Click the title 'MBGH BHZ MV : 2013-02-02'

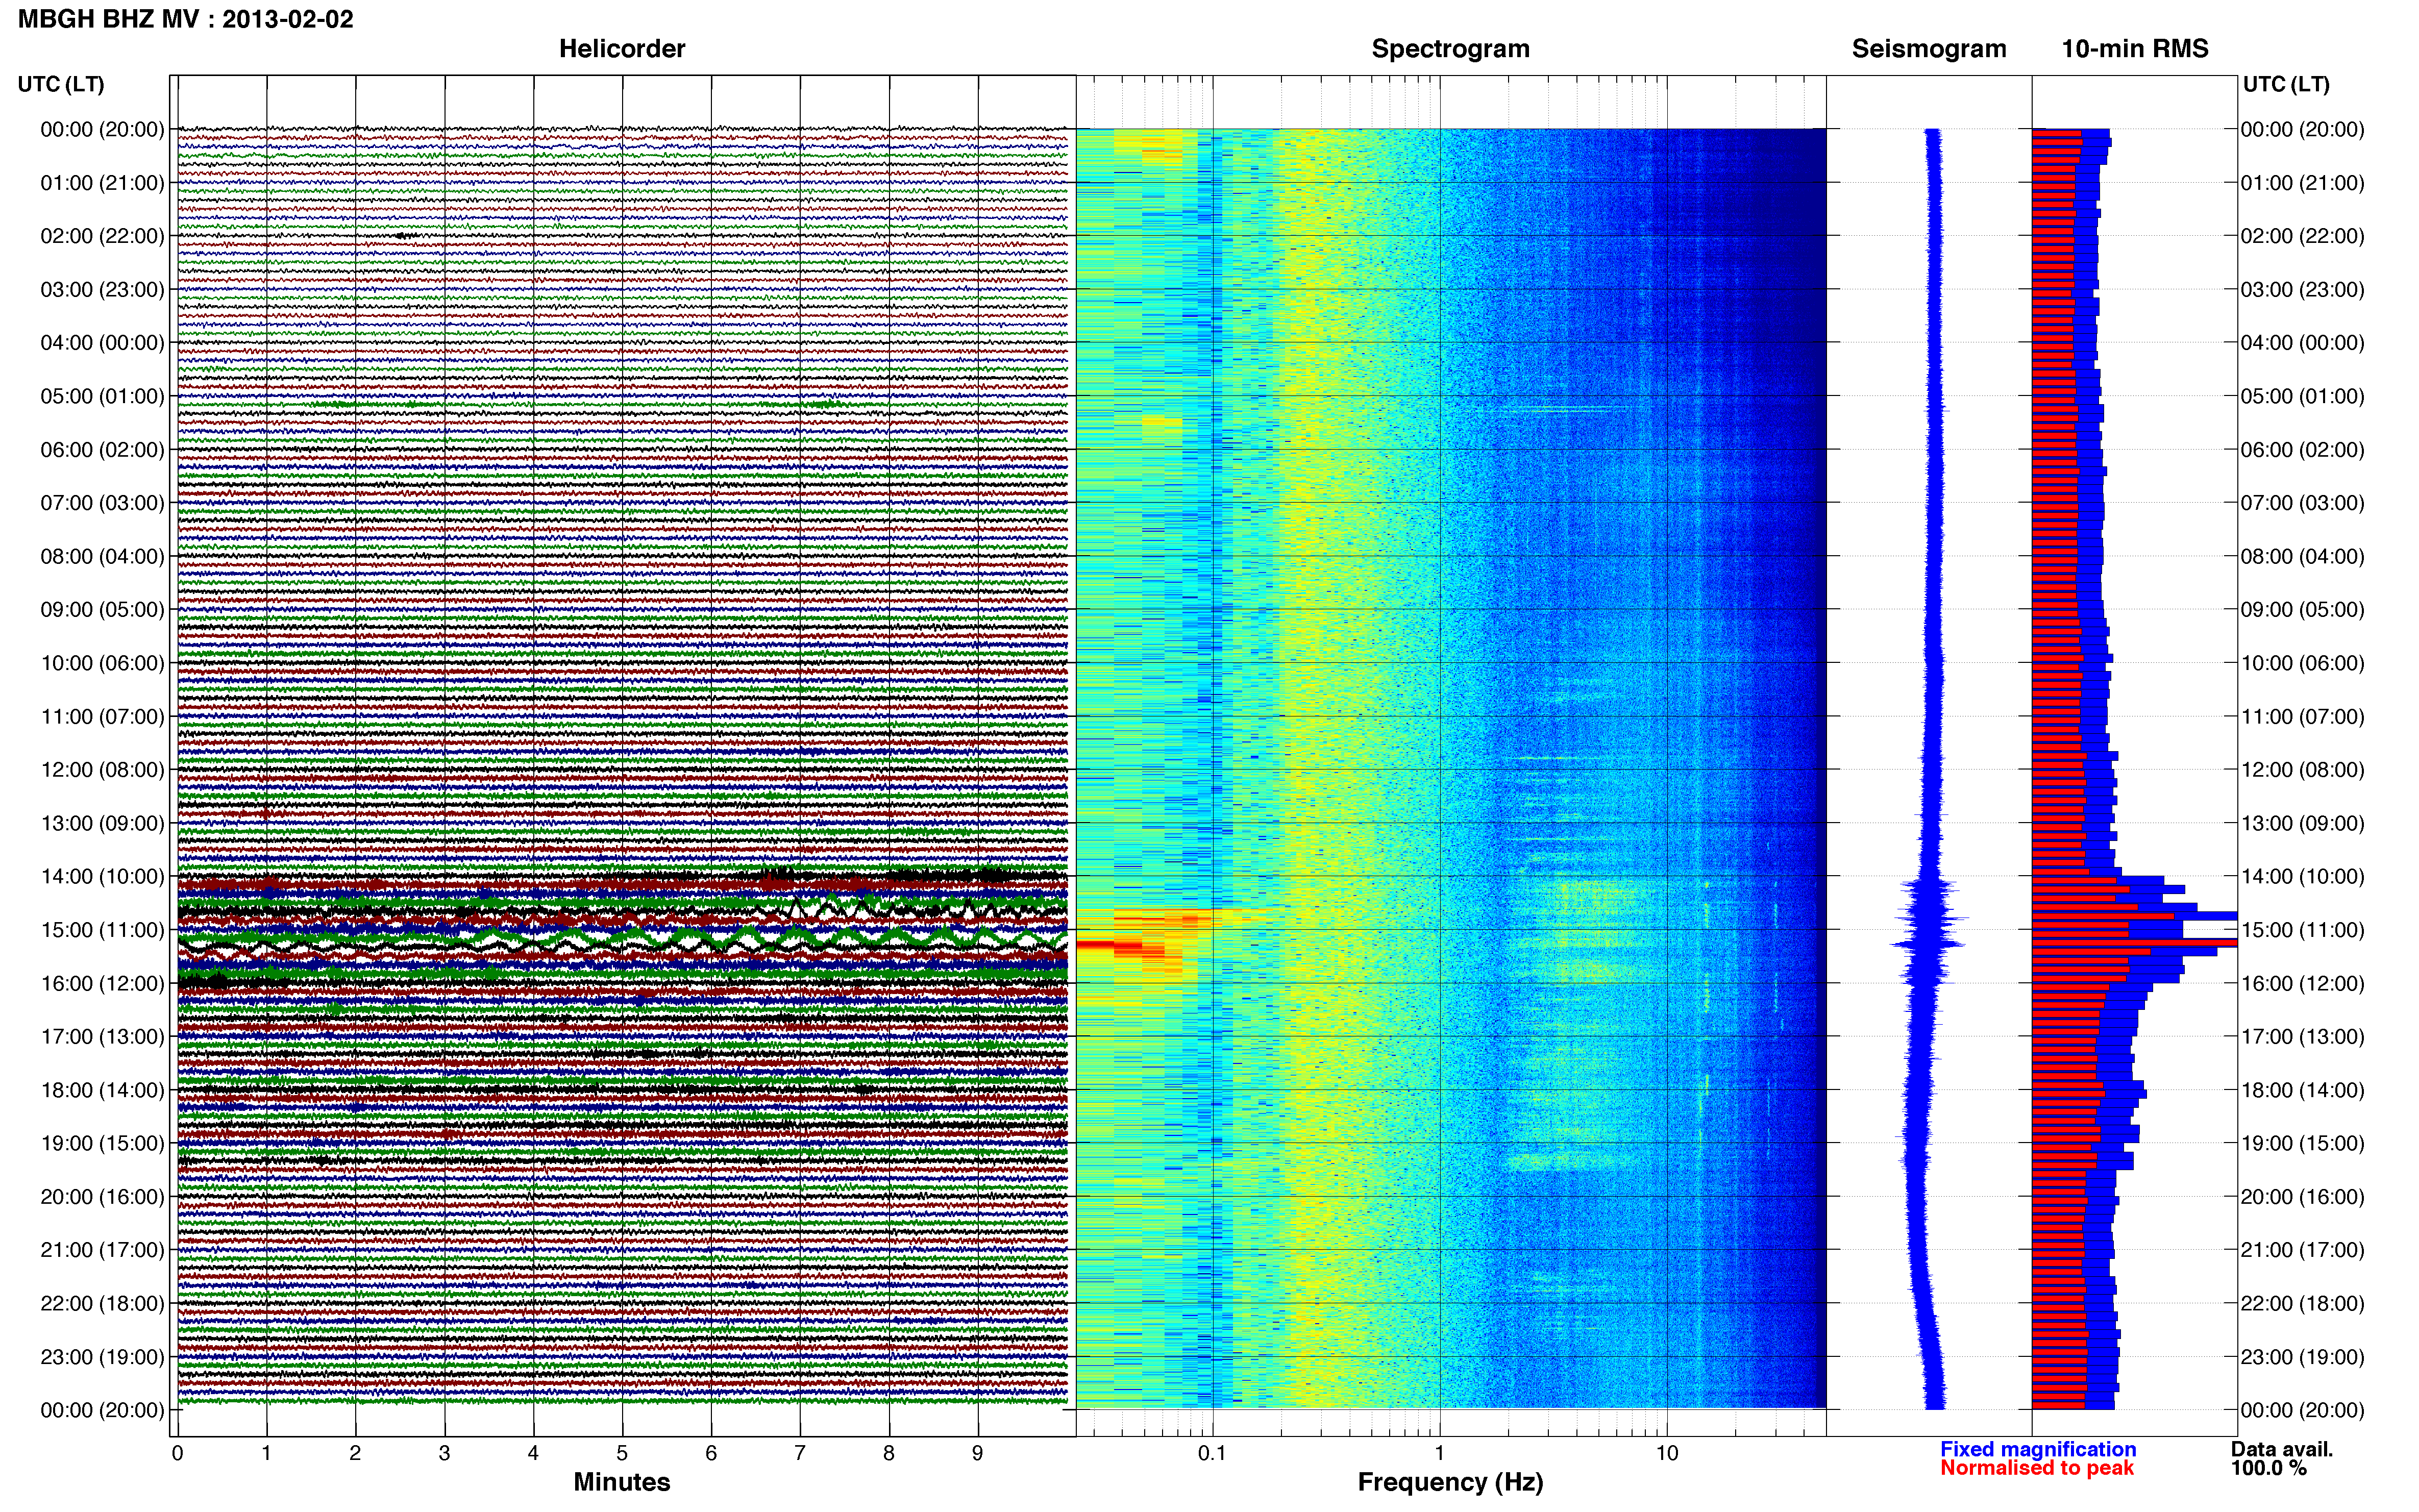click(x=185, y=19)
